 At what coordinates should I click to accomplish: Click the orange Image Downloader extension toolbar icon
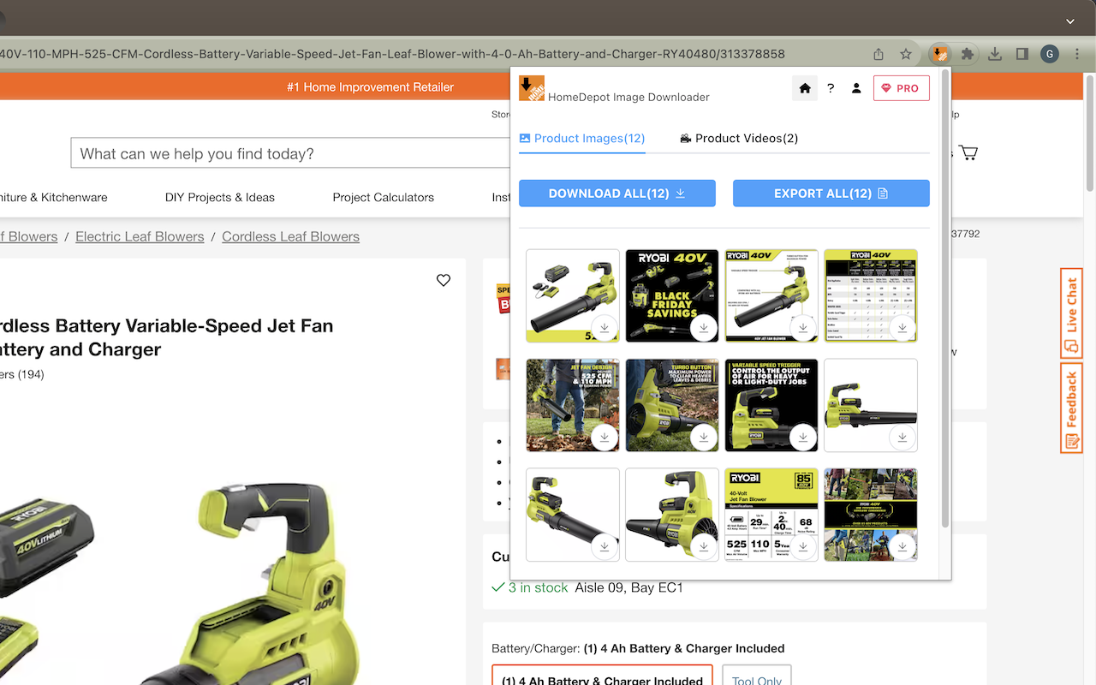(939, 53)
